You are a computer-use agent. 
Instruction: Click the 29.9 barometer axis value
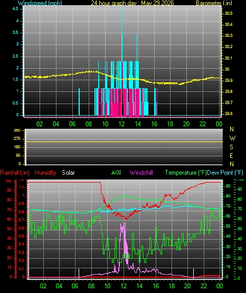229,80
